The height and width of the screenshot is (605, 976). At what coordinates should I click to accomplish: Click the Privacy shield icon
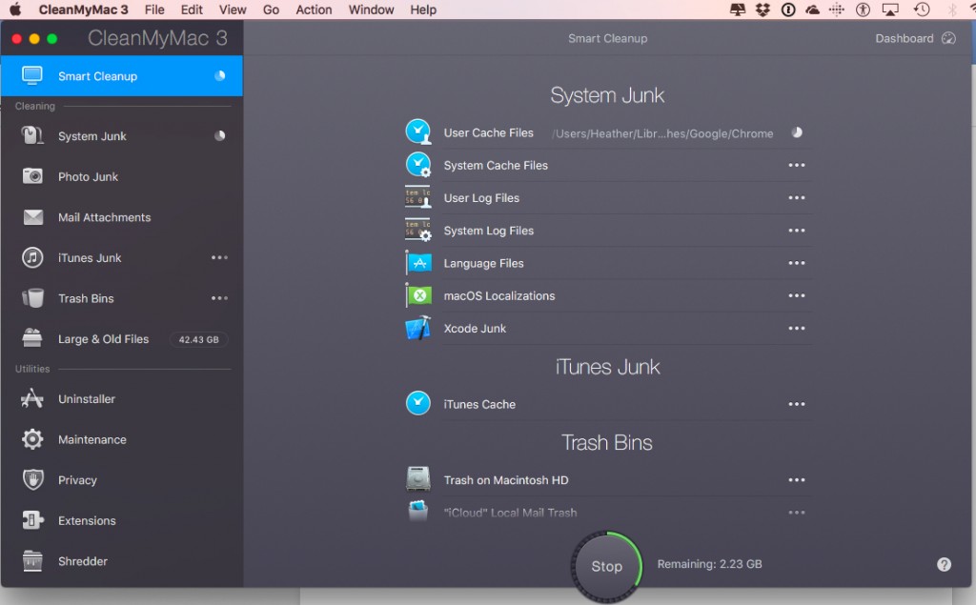32,480
